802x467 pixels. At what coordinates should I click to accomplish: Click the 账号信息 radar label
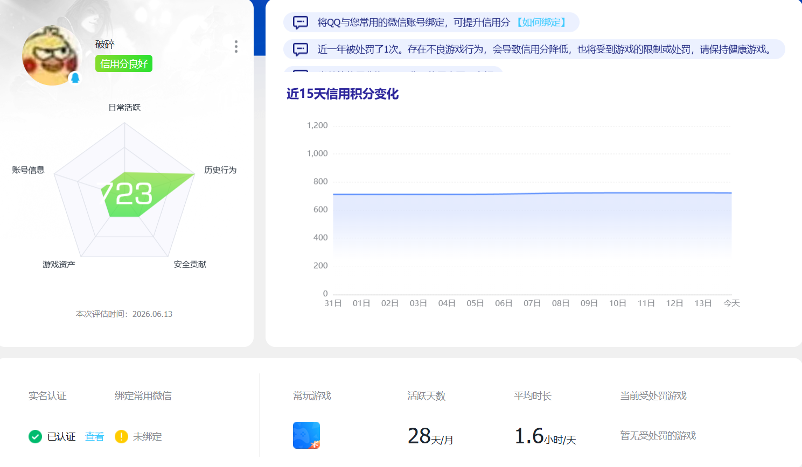28,170
